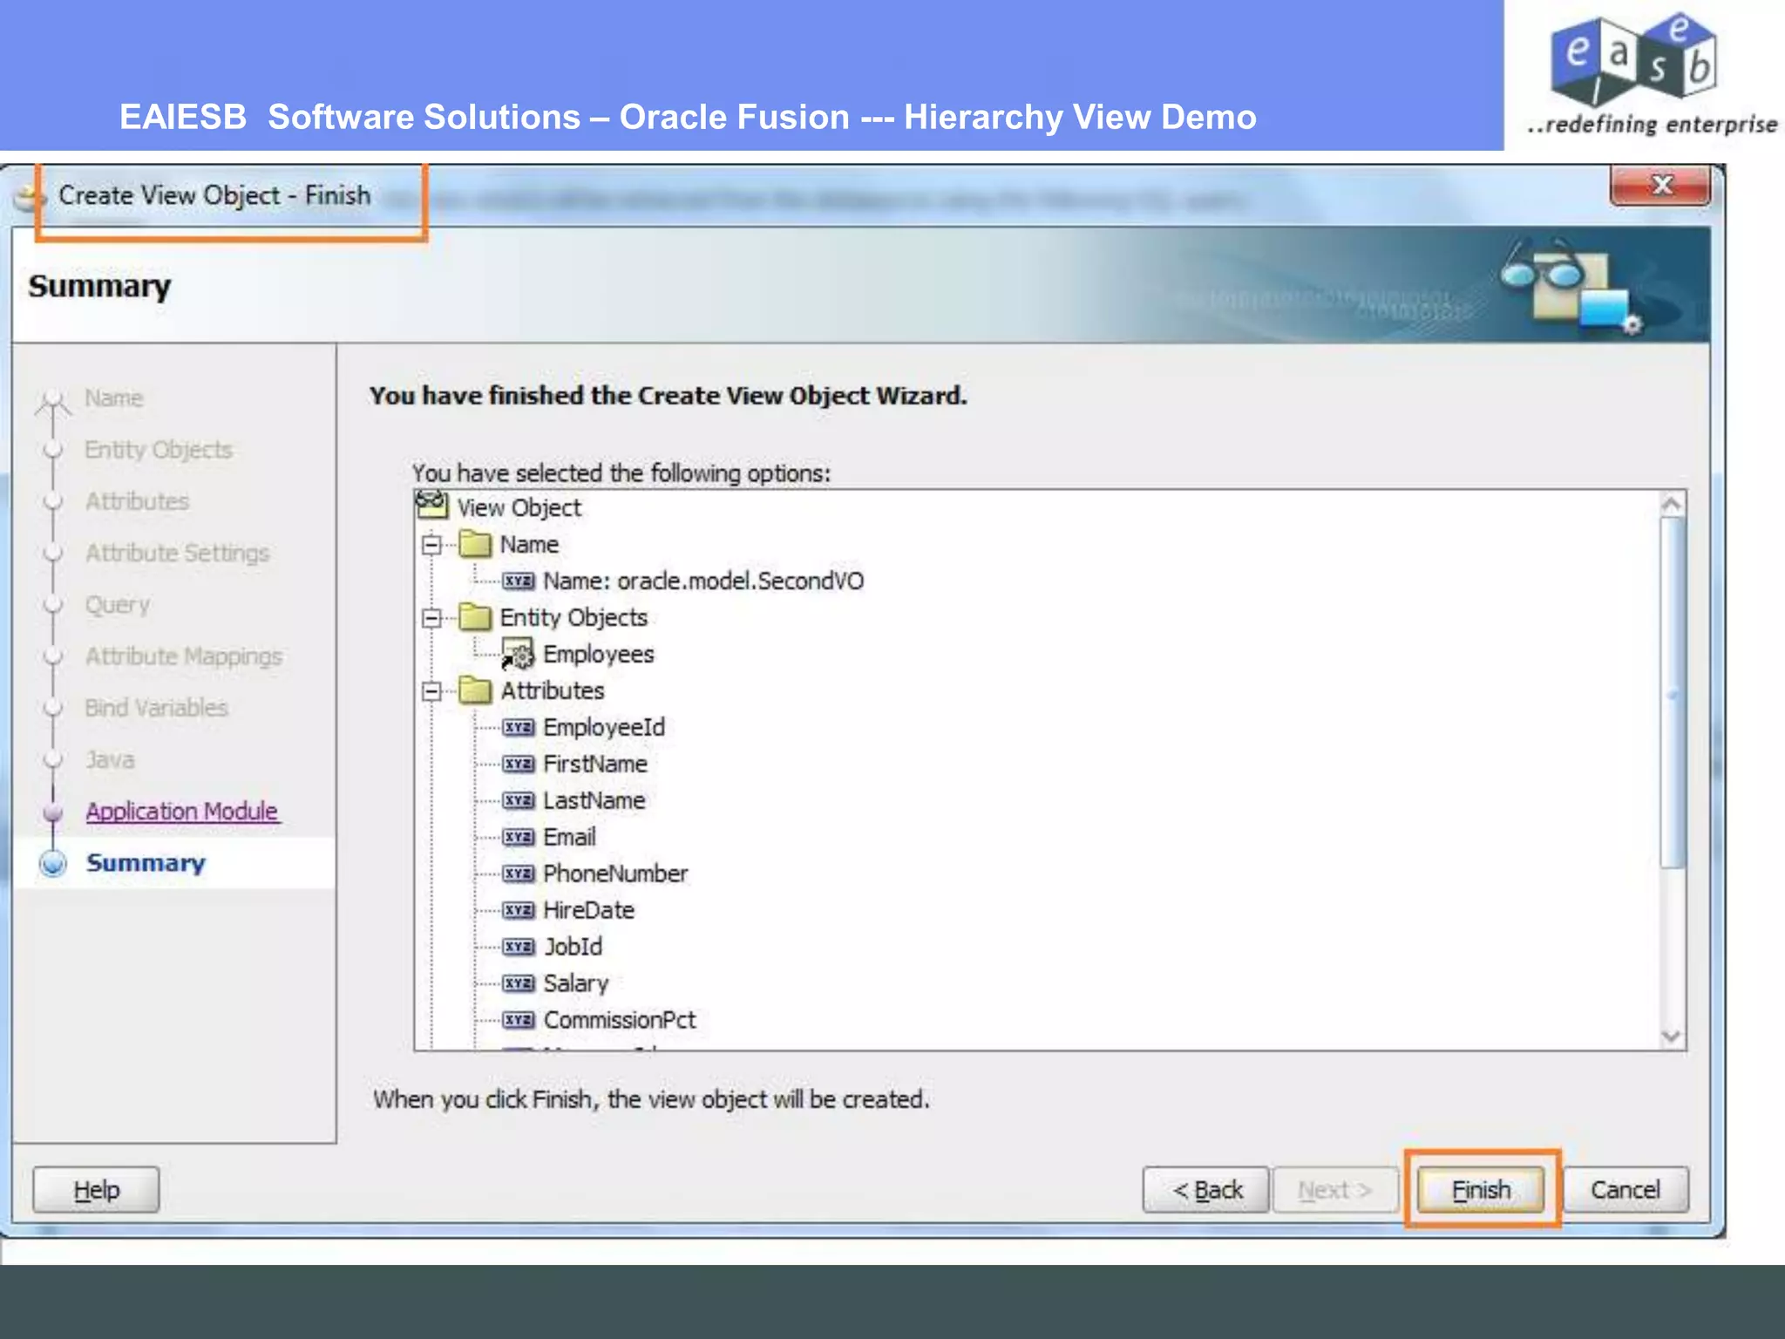Select the Attribute Mappings wizard step
1785x1339 pixels.
point(183,656)
